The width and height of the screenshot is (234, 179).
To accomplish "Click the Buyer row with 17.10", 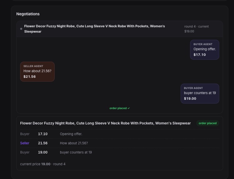I will 120,134.
